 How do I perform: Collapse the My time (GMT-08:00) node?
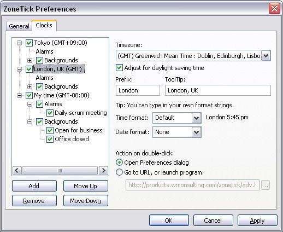click(x=20, y=95)
